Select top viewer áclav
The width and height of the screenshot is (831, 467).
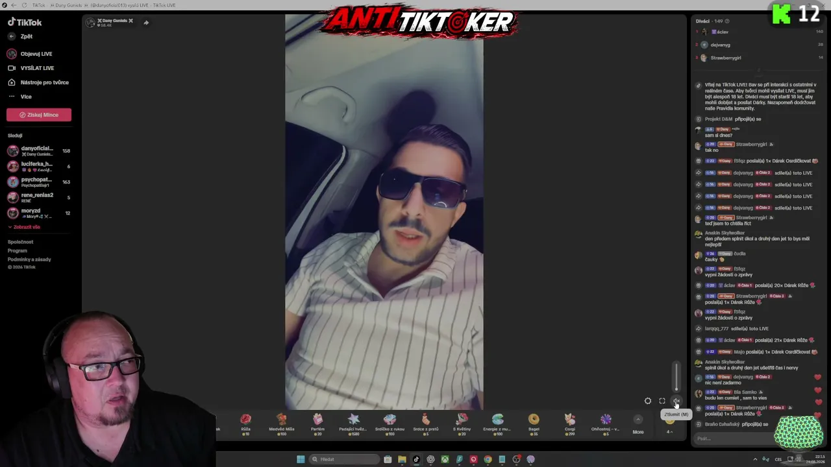click(x=760, y=32)
